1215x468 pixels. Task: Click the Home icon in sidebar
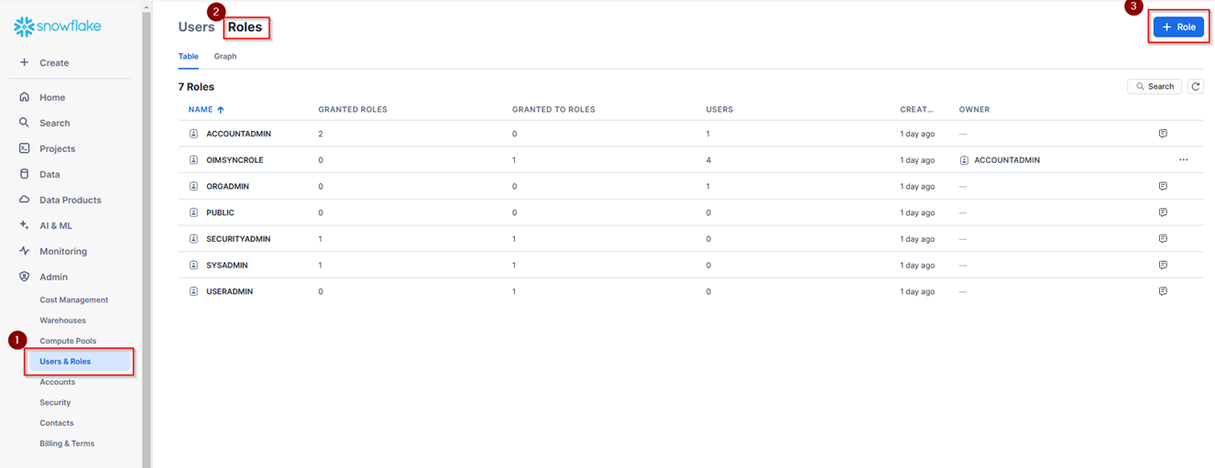[x=25, y=97]
